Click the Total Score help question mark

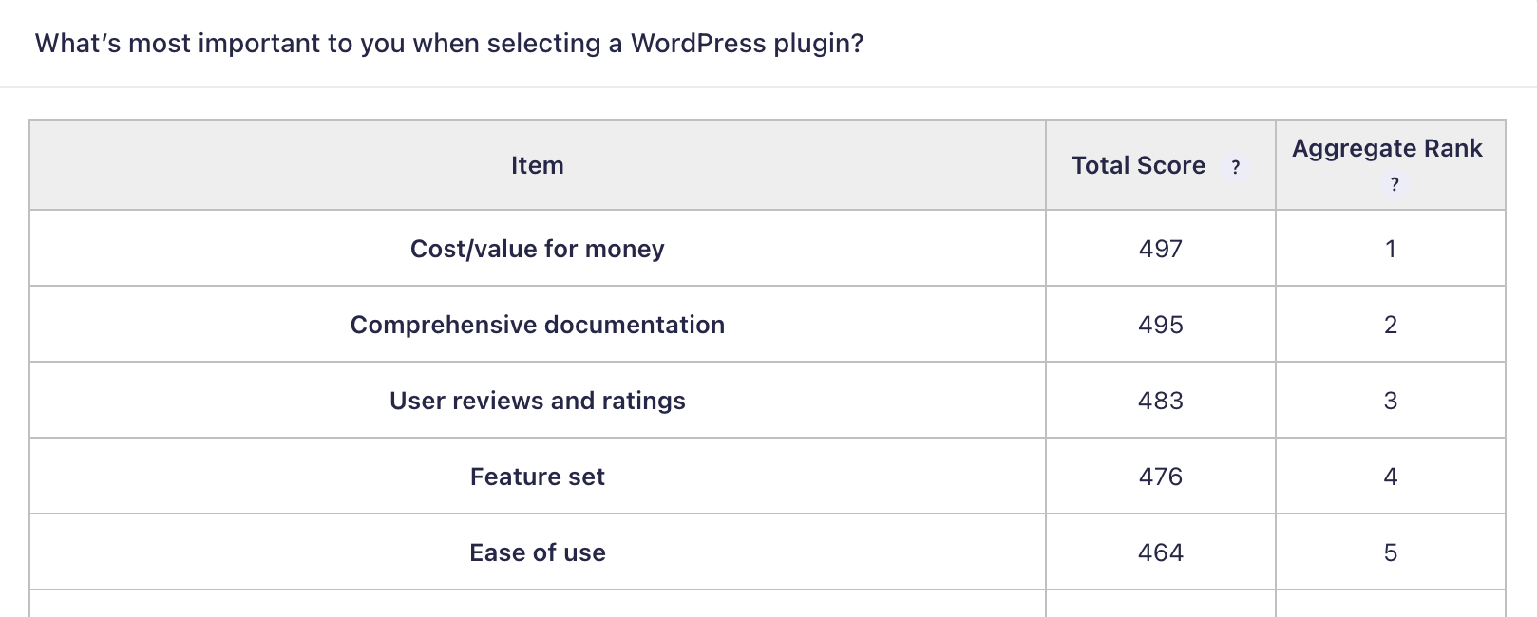(1235, 167)
